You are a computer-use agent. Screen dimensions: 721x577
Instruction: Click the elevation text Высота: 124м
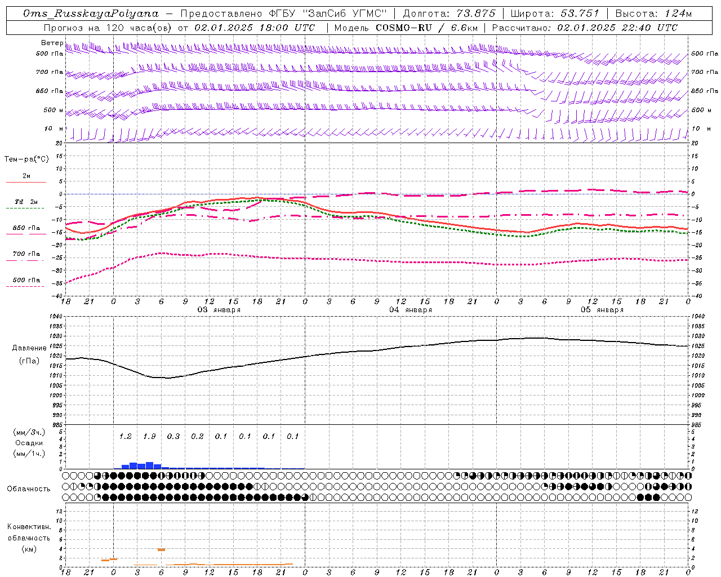653,14
